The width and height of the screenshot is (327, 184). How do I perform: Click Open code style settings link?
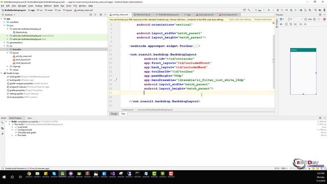coord(240,19)
